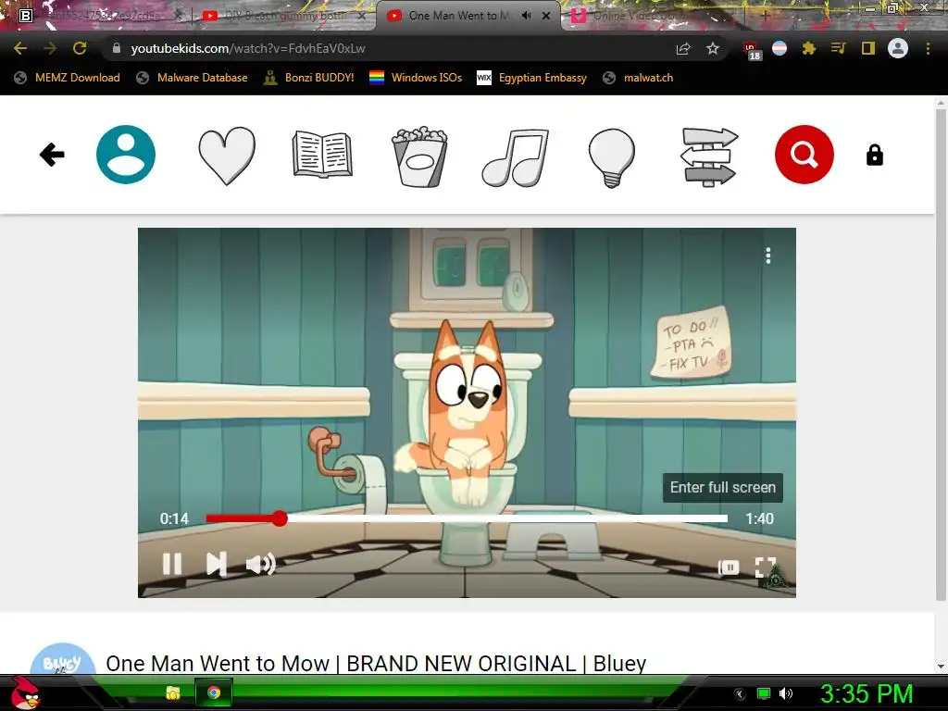Viewport: 948px width, 711px height.
Task: Pause the Bluey video
Action: coord(171,564)
